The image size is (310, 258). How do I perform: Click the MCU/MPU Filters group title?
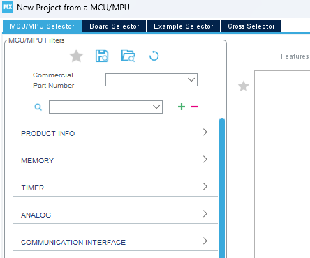pos(36,40)
